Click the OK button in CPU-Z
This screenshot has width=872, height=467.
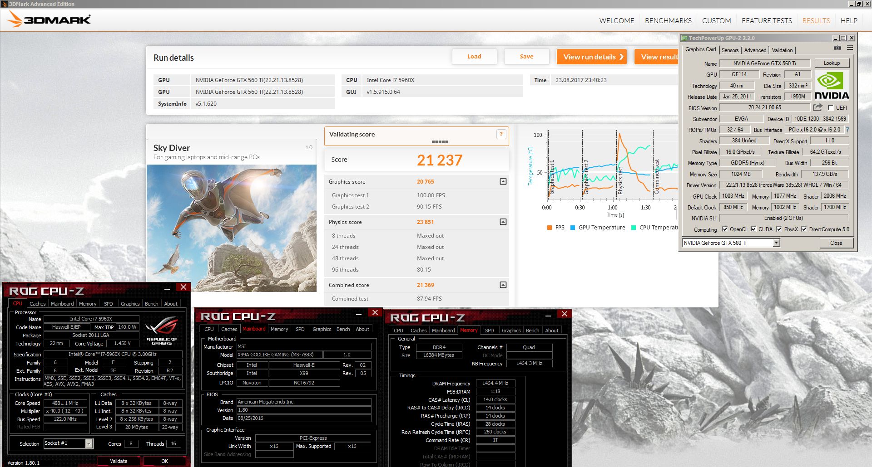pos(164,461)
